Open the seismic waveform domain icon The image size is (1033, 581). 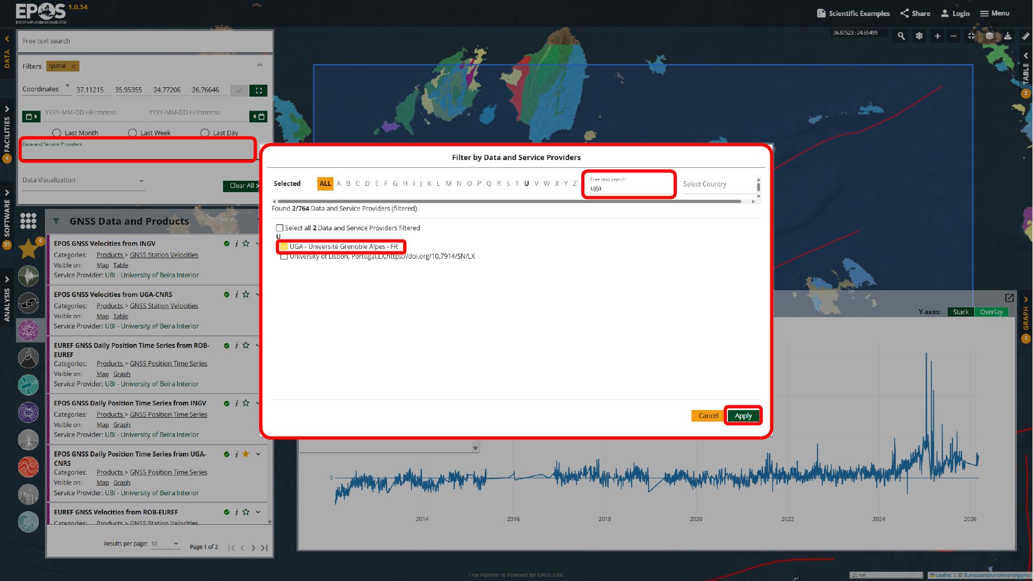coord(28,276)
